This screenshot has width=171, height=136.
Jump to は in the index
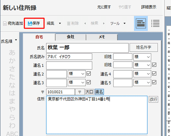[12, 93]
